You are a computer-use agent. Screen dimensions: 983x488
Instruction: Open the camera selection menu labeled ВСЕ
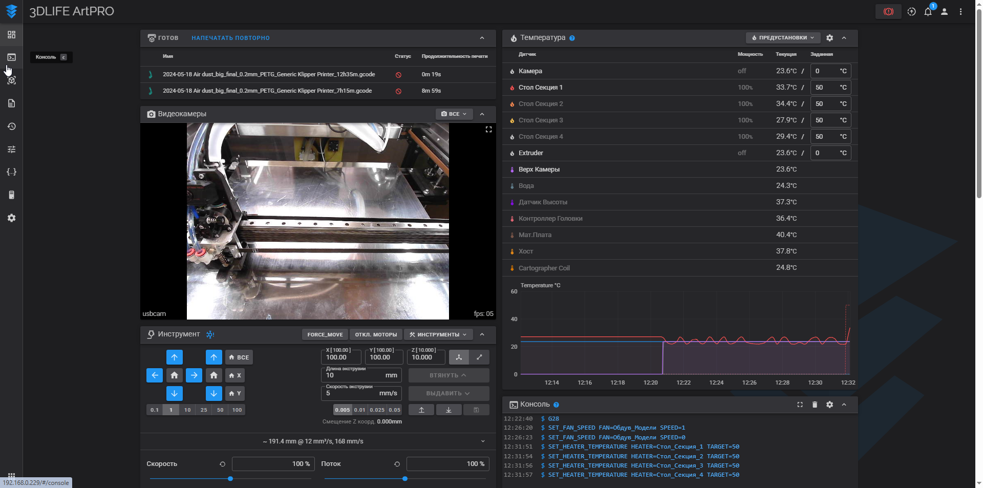click(454, 114)
